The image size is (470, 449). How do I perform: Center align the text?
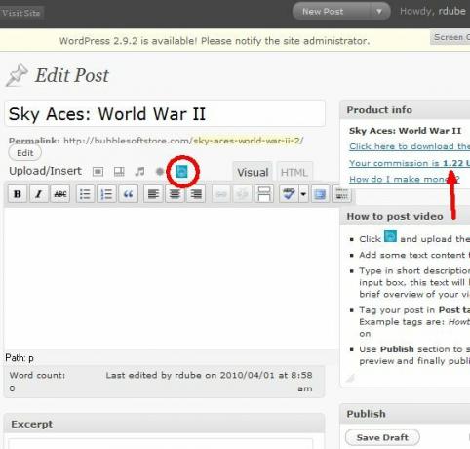(175, 194)
